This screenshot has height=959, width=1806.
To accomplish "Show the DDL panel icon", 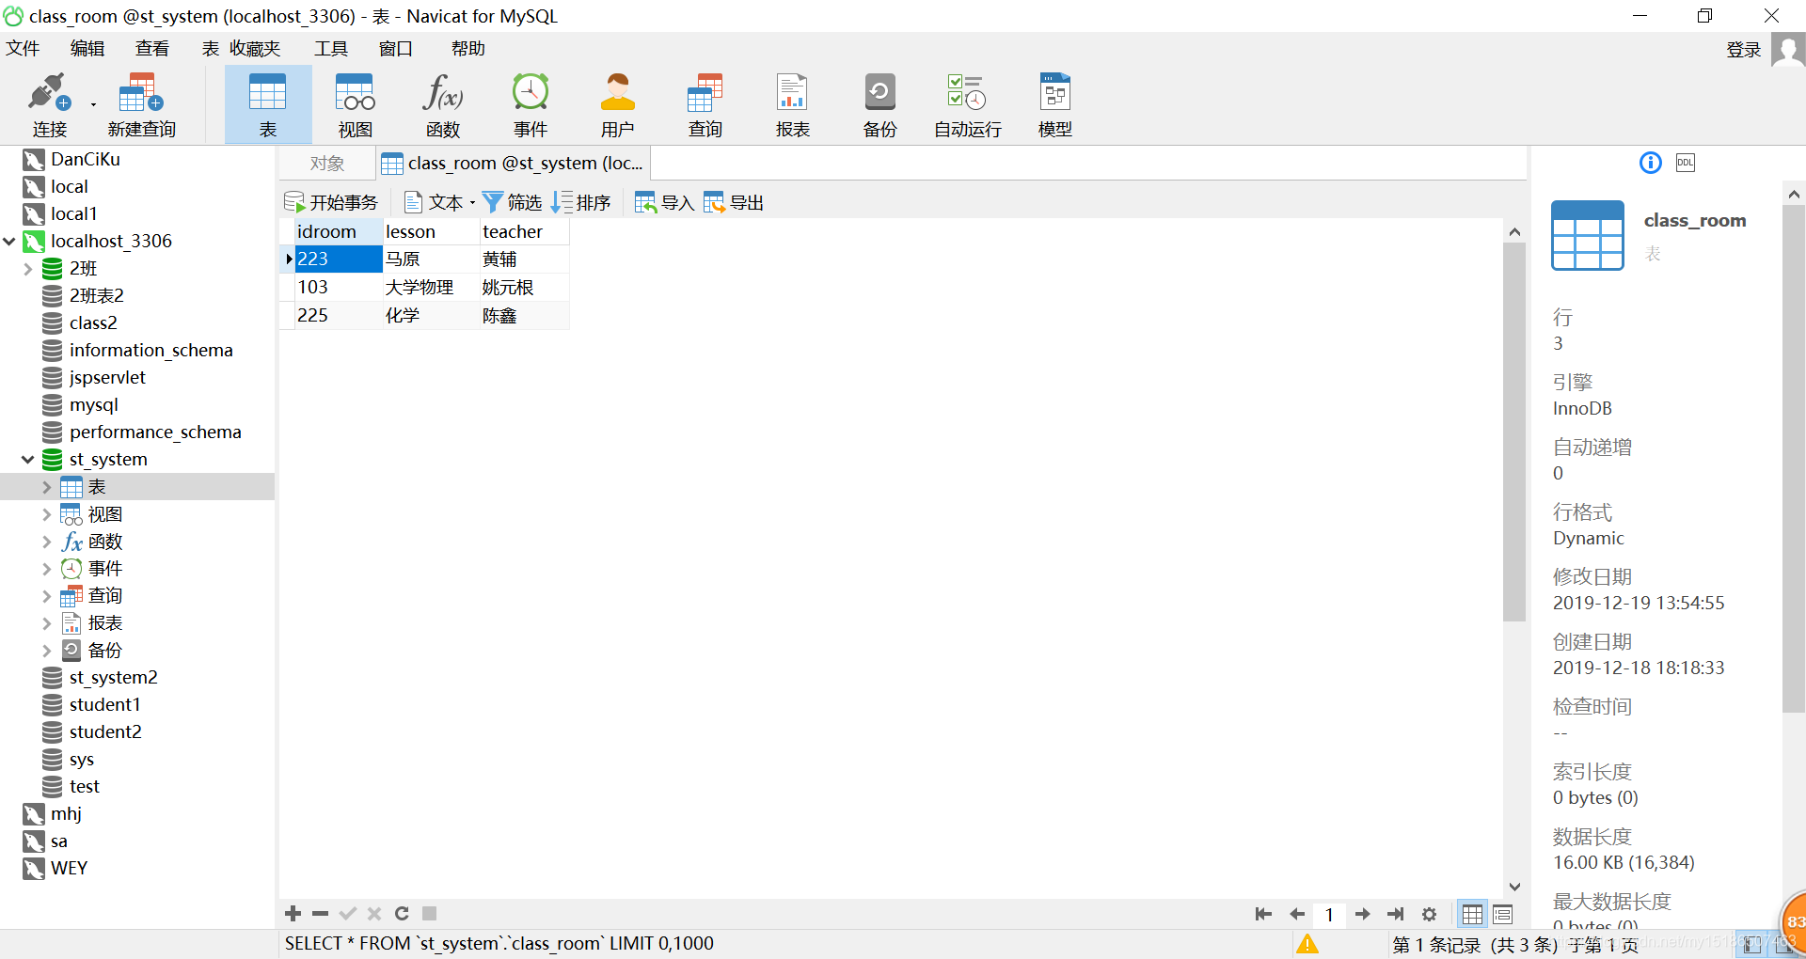I will point(1686,163).
